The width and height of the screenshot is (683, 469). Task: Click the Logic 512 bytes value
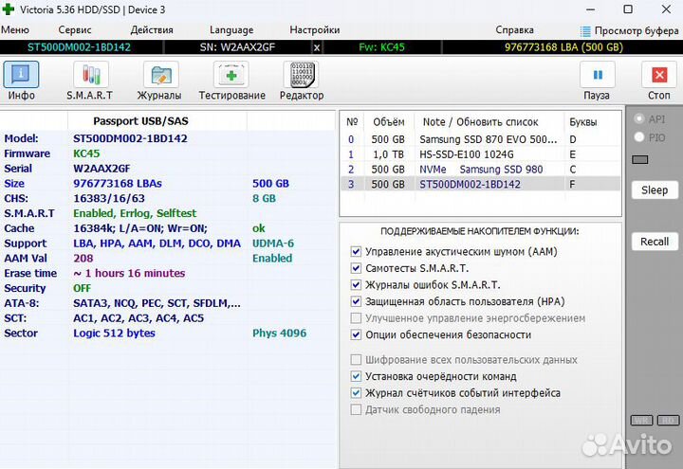(x=114, y=334)
